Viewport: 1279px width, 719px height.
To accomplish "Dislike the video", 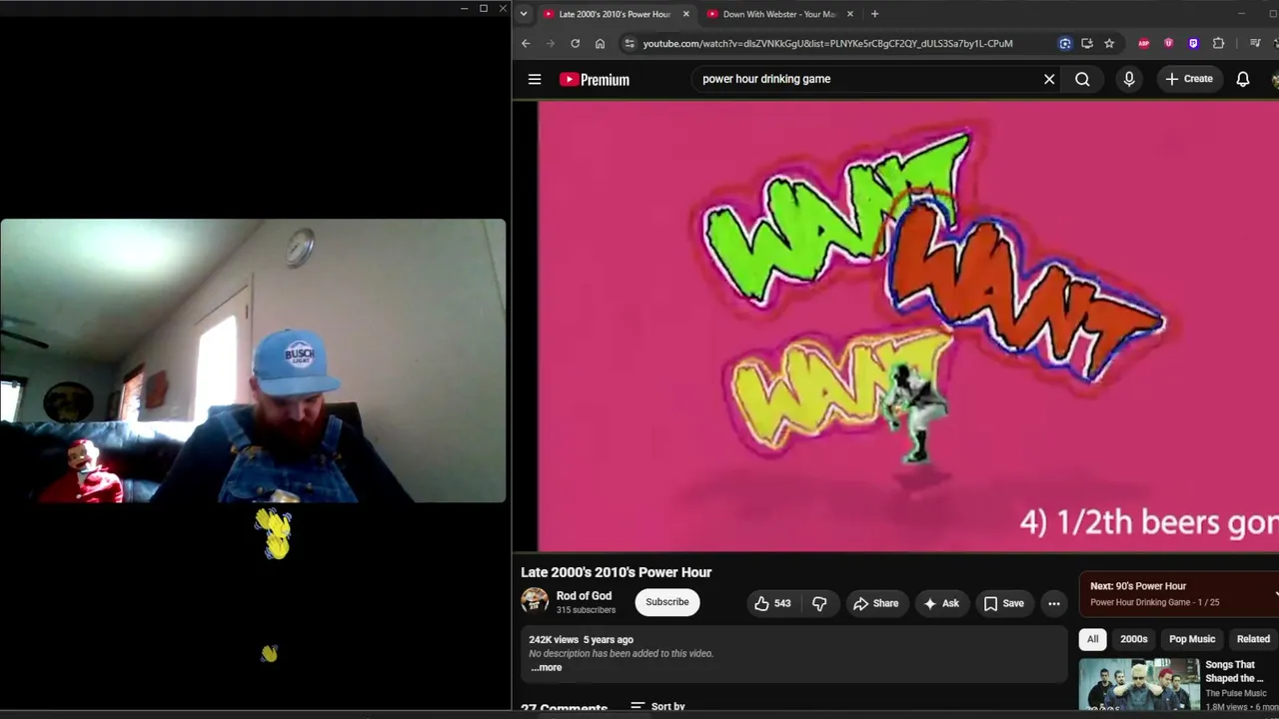I will coord(819,603).
